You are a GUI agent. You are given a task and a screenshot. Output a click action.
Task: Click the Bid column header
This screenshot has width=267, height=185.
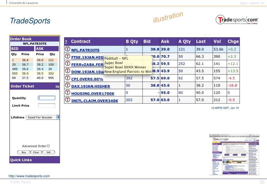pos(147,42)
